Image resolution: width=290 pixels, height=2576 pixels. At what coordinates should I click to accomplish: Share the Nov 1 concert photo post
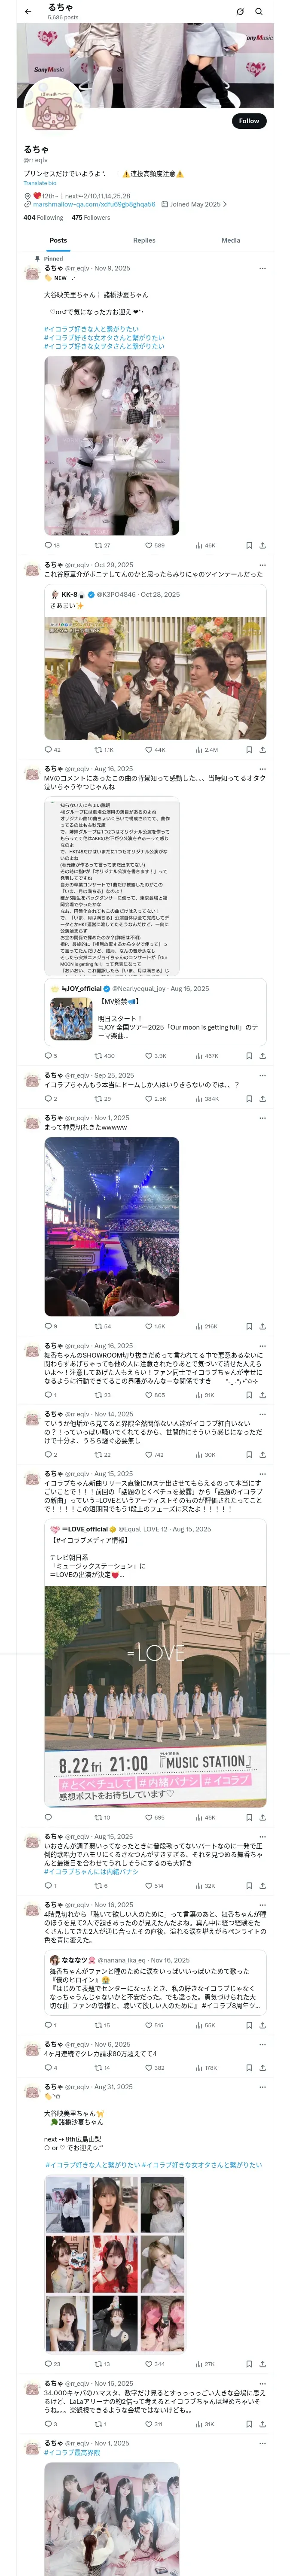coord(262,1326)
